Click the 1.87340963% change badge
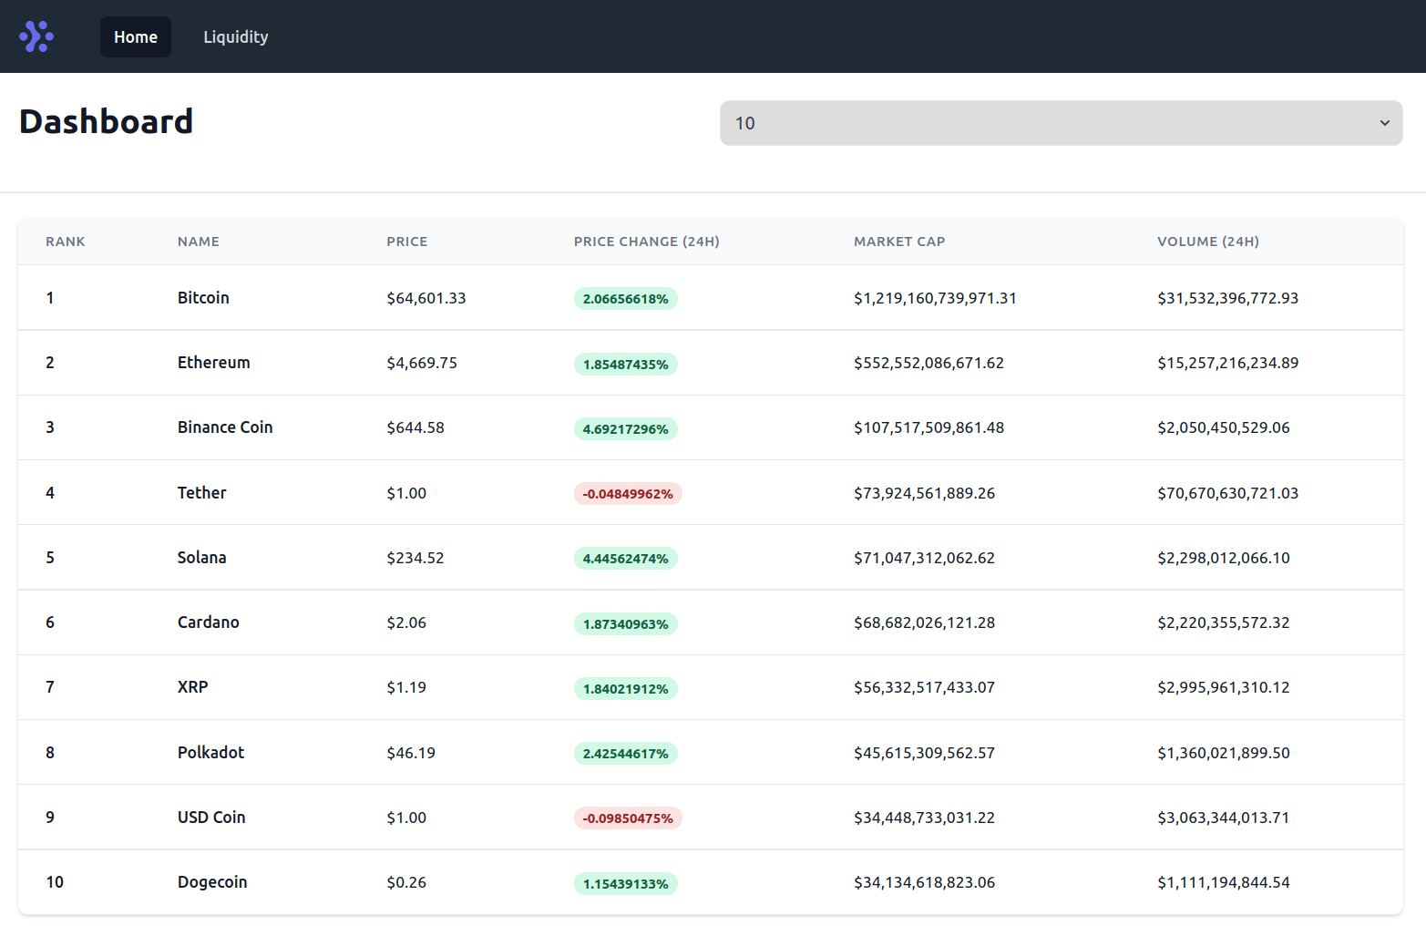The width and height of the screenshot is (1426, 926). (626, 624)
